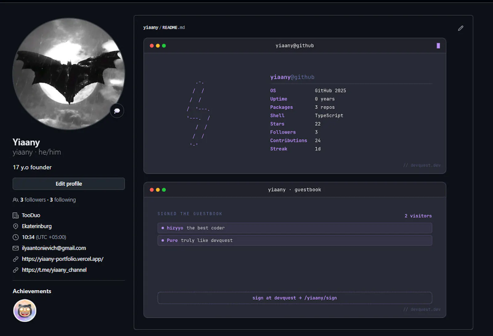This screenshot has width=493, height=336.
Task: Click the pencil icon to edit README
Action: point(461,28)
